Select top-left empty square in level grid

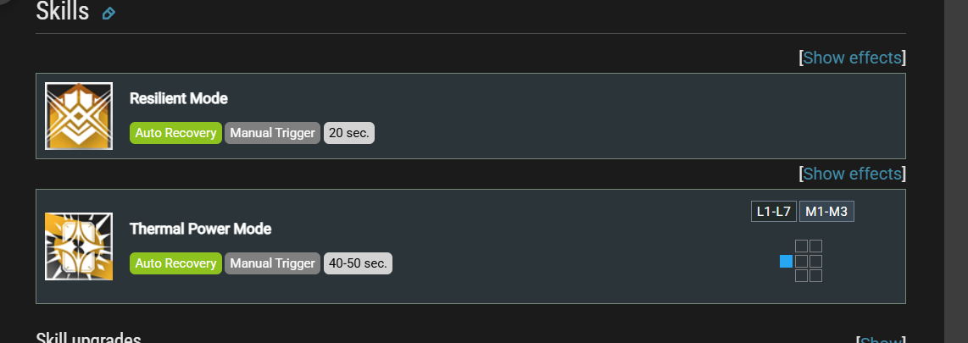click(801, 246)
